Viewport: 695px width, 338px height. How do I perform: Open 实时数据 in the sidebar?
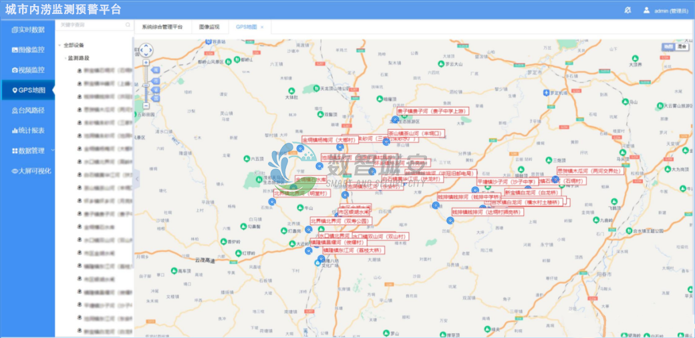(28, 29)
